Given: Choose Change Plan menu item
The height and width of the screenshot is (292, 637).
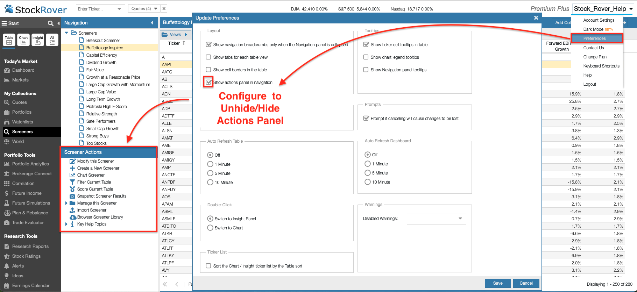Looking at the screenshot, I should (595, 57).
